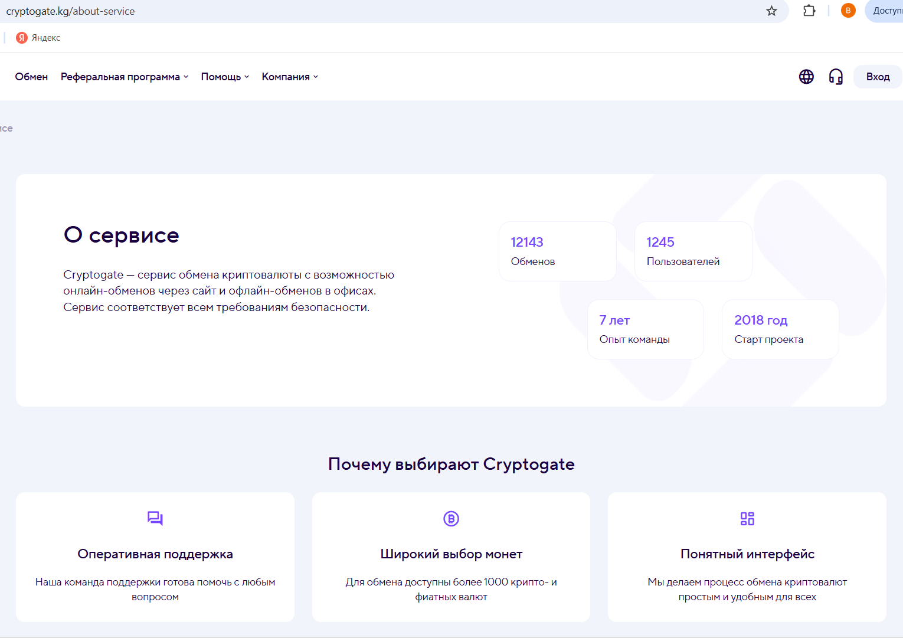Select the 1245 Пользователей stat card
The height and width of the screenshot is (638, 903).
click(x=693, y=251)
